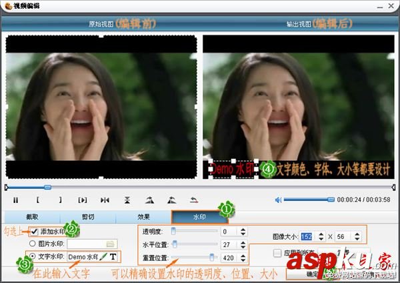
Task: Increase the image height value of 56
Action: pos(357,234)
